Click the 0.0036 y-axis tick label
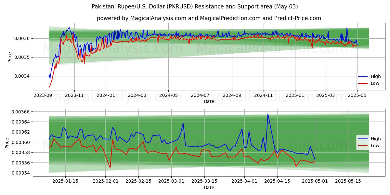 pyautogui.click(x=22, y=38)
